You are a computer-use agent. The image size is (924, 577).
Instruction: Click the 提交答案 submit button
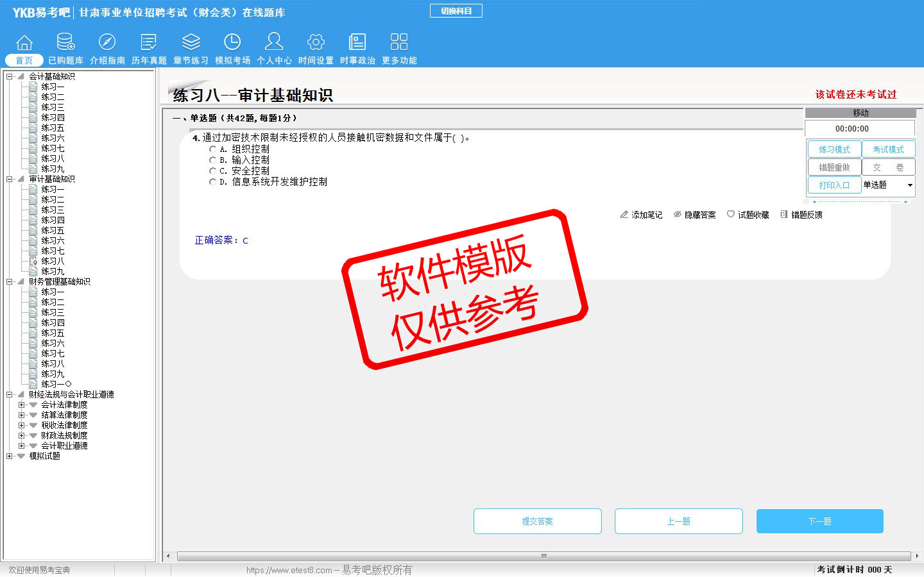[x=537, y=521]
